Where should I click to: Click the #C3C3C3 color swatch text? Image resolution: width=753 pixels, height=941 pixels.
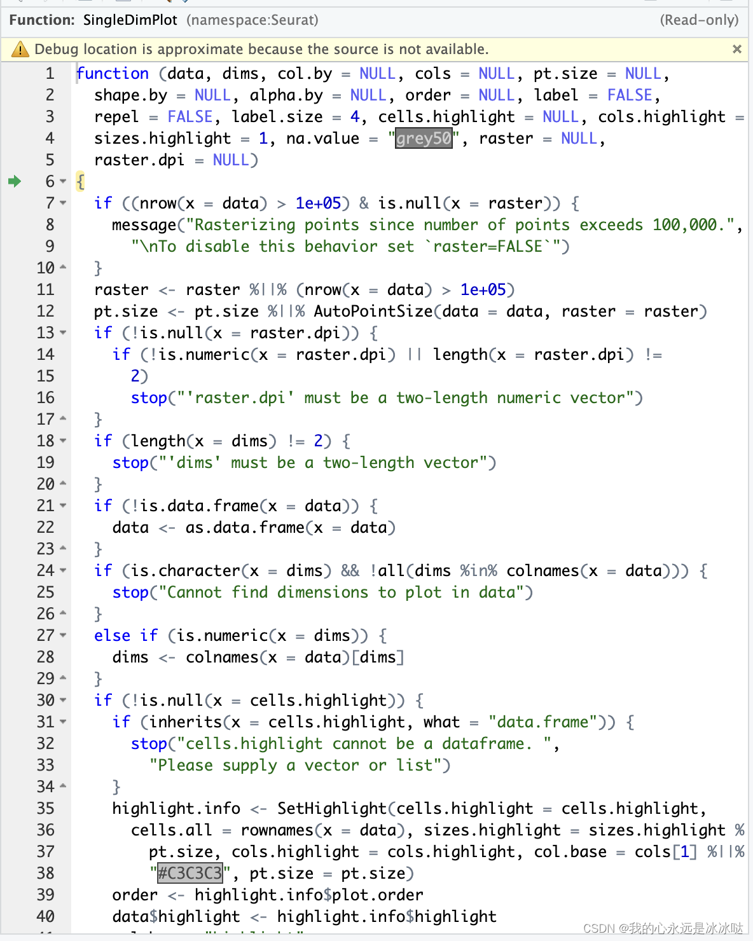click(x=190, y=873)
